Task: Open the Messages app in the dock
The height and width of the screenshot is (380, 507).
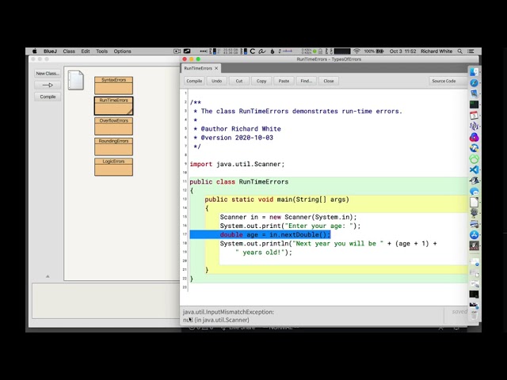Action: [x=474, y=192]
